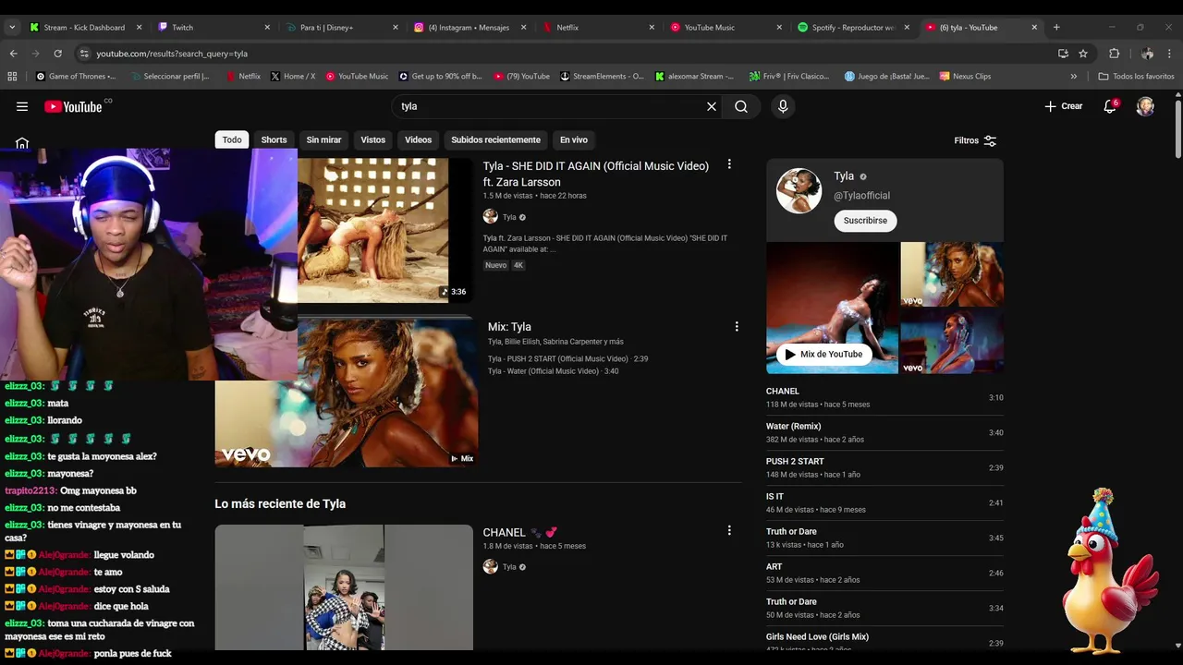1183x665 pixels.
Task: Switch to the Spotify Reproductor tab
Action: pos(853,28)
